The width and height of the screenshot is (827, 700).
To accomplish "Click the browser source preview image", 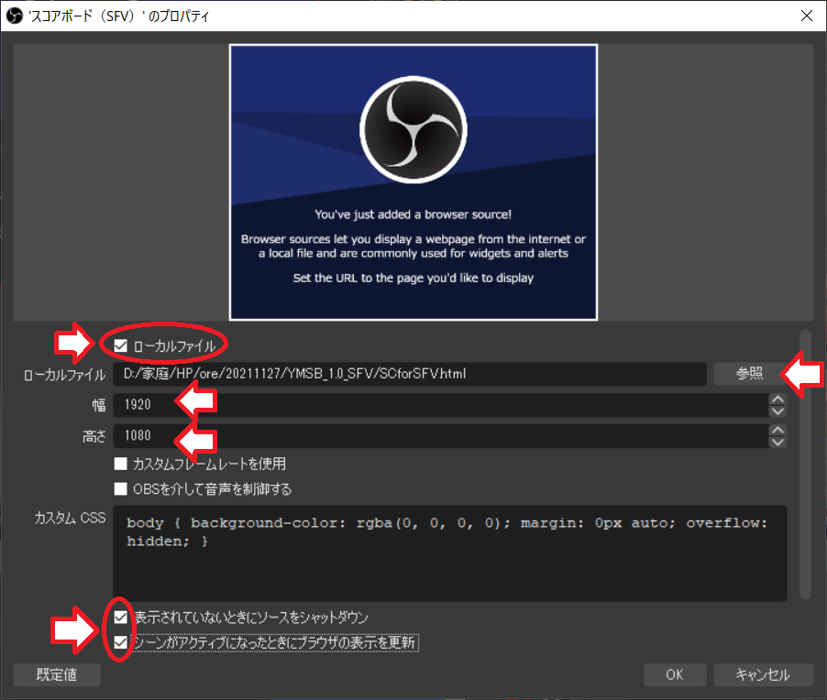I will click(x=413, y=182).
